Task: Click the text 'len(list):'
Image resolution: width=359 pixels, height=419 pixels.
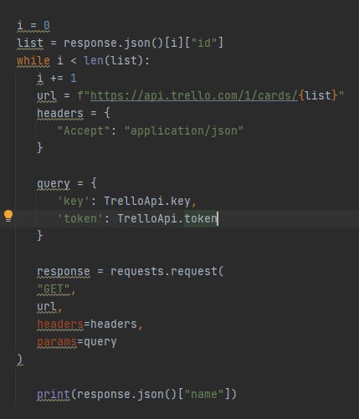Action: click(116, 60)
